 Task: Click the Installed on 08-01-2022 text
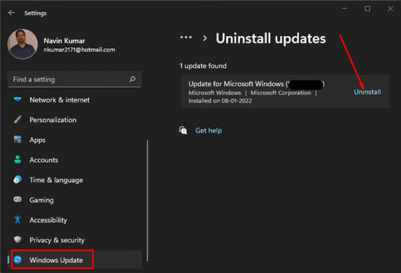click(x=220, y=101)
